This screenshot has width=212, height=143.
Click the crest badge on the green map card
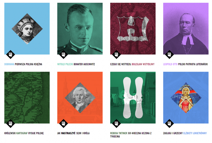coord(10,124)
